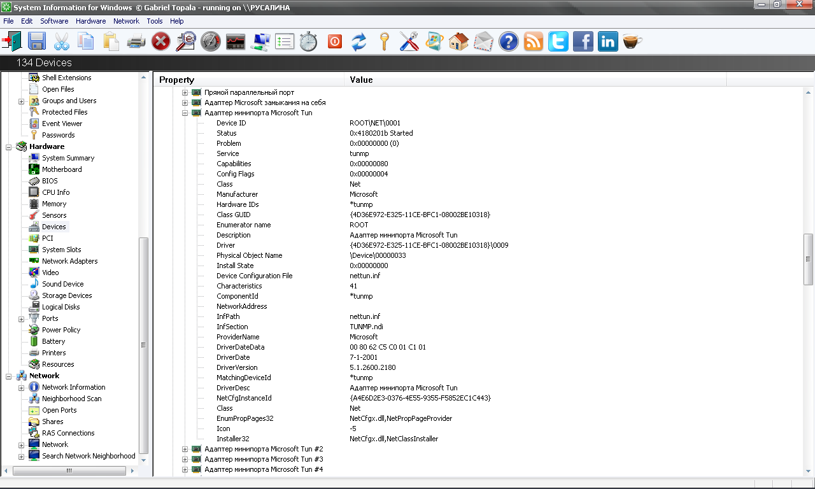Click the InfSection value TUNMP.ndi
Screen dimensions: 815x489
[x=366, y=327]
